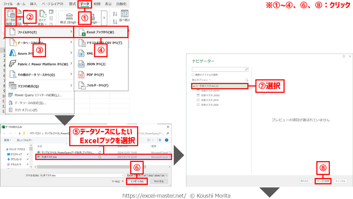Click the データの取得 (Get Data) icon
The image size is (353, 199).
pyautogui.click(x=11, y=14)
